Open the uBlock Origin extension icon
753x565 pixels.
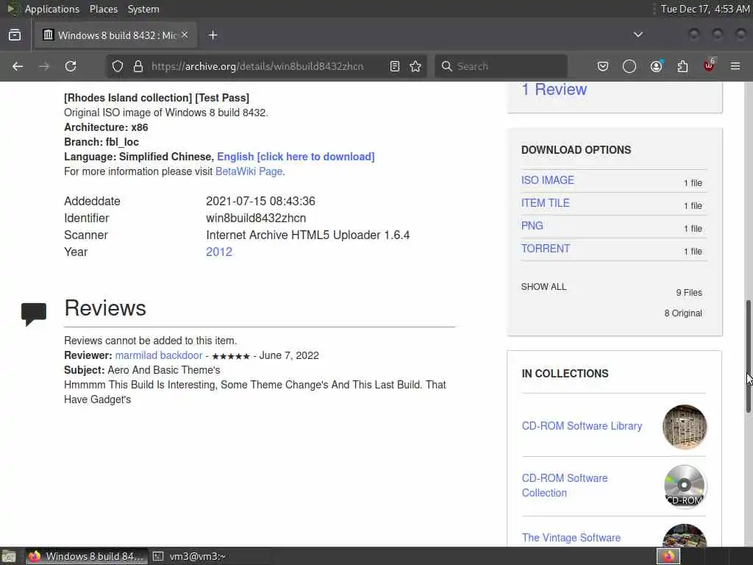pos(709,65)
